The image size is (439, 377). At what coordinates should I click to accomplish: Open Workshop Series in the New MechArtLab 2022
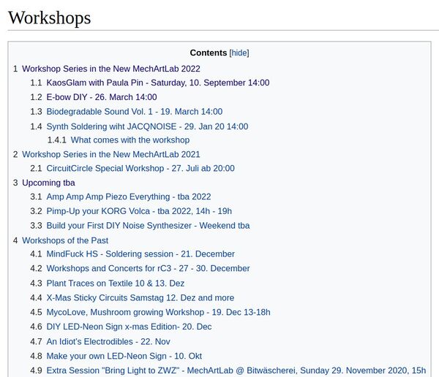coord(110,69)
